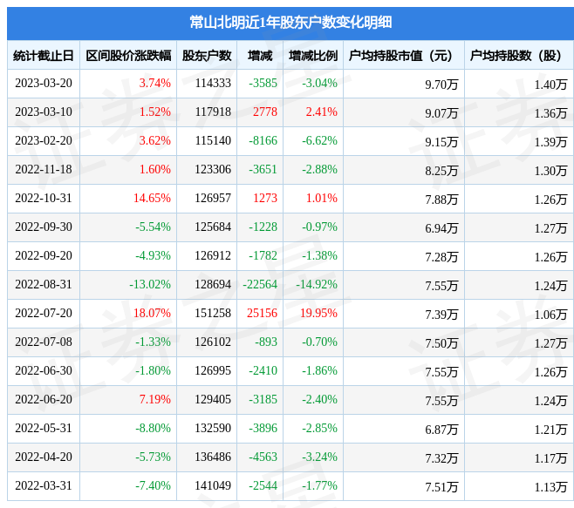Click the date 2022-10-31
This screenshot has width=574, height=508.
coord(44,198)
